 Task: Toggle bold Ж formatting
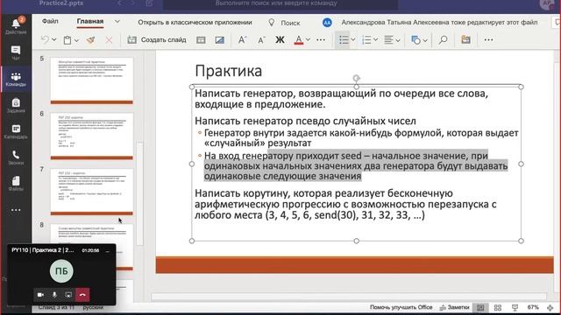280,39
